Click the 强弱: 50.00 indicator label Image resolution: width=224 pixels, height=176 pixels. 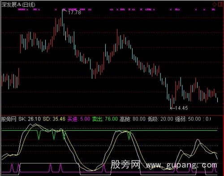(188, 119)
